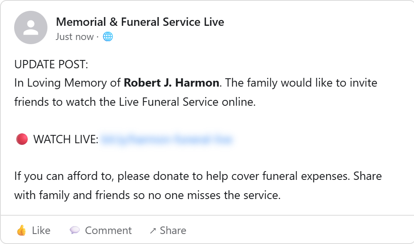This screenshot has height=244, width=414.
Task: Click the page name Memorial & Funeral Service Live
Action: pos(140,22)
